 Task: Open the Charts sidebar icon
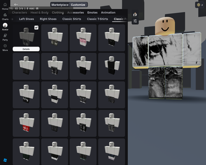(x=5, y=16)
